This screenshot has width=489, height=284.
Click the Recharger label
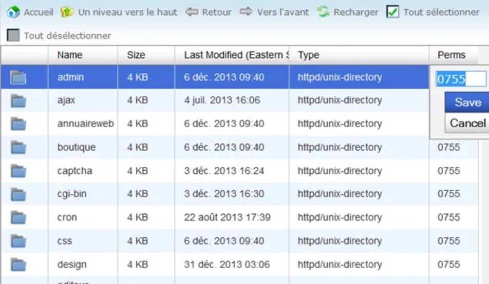click(x=356, y=12)
